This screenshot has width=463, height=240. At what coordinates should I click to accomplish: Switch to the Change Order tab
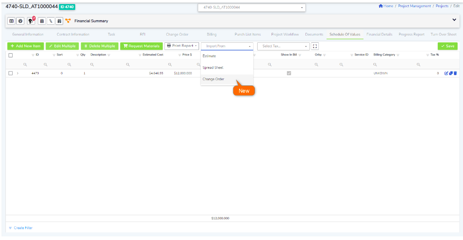coord(177,34)
